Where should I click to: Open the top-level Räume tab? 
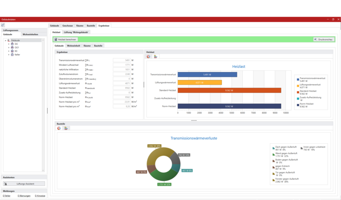pos(80,26)
